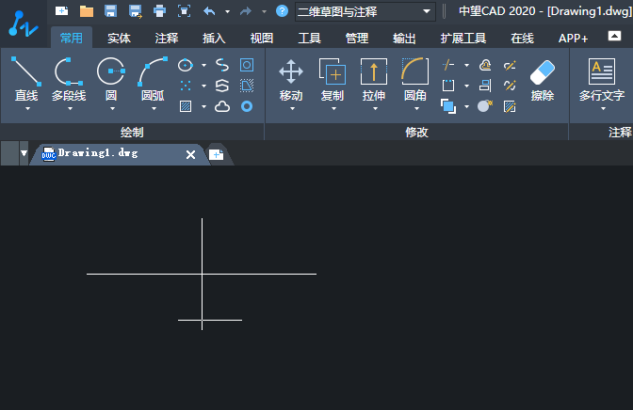Click the edit spline pencil icon
Viewport: 633px width, 410px height.
510,86
